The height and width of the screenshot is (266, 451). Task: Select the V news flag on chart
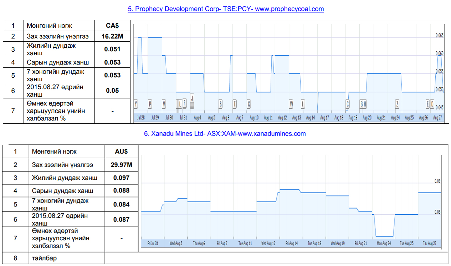(164, 104)
